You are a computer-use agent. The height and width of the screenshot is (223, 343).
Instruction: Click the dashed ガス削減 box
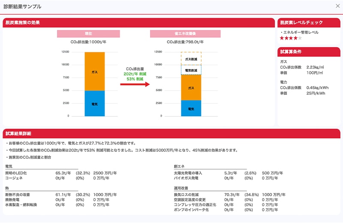coord(191,59)
